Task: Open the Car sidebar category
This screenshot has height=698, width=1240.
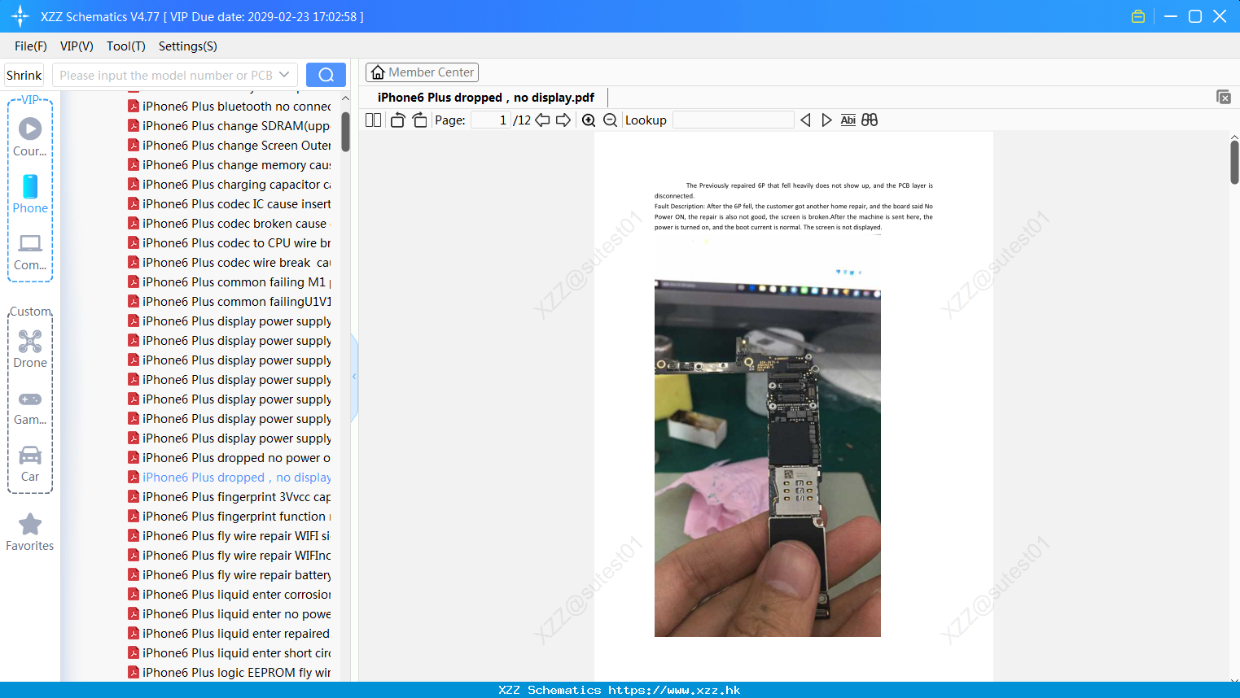Action: 30,464
